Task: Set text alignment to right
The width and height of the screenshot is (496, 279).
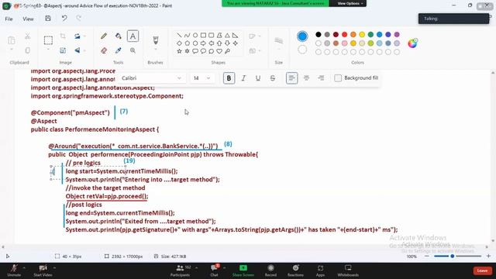Action: (x=321, y=78)
